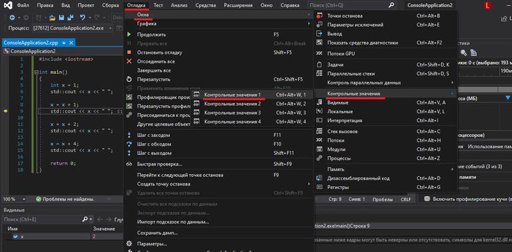
Task: Click the Вывод window icon
Action: pos(320,34)
